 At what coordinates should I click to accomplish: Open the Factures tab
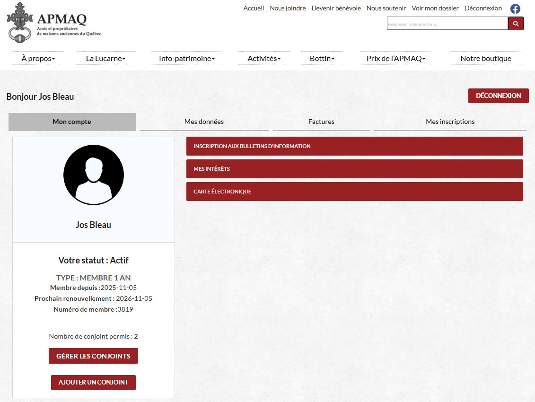click(x=321, y=122)
